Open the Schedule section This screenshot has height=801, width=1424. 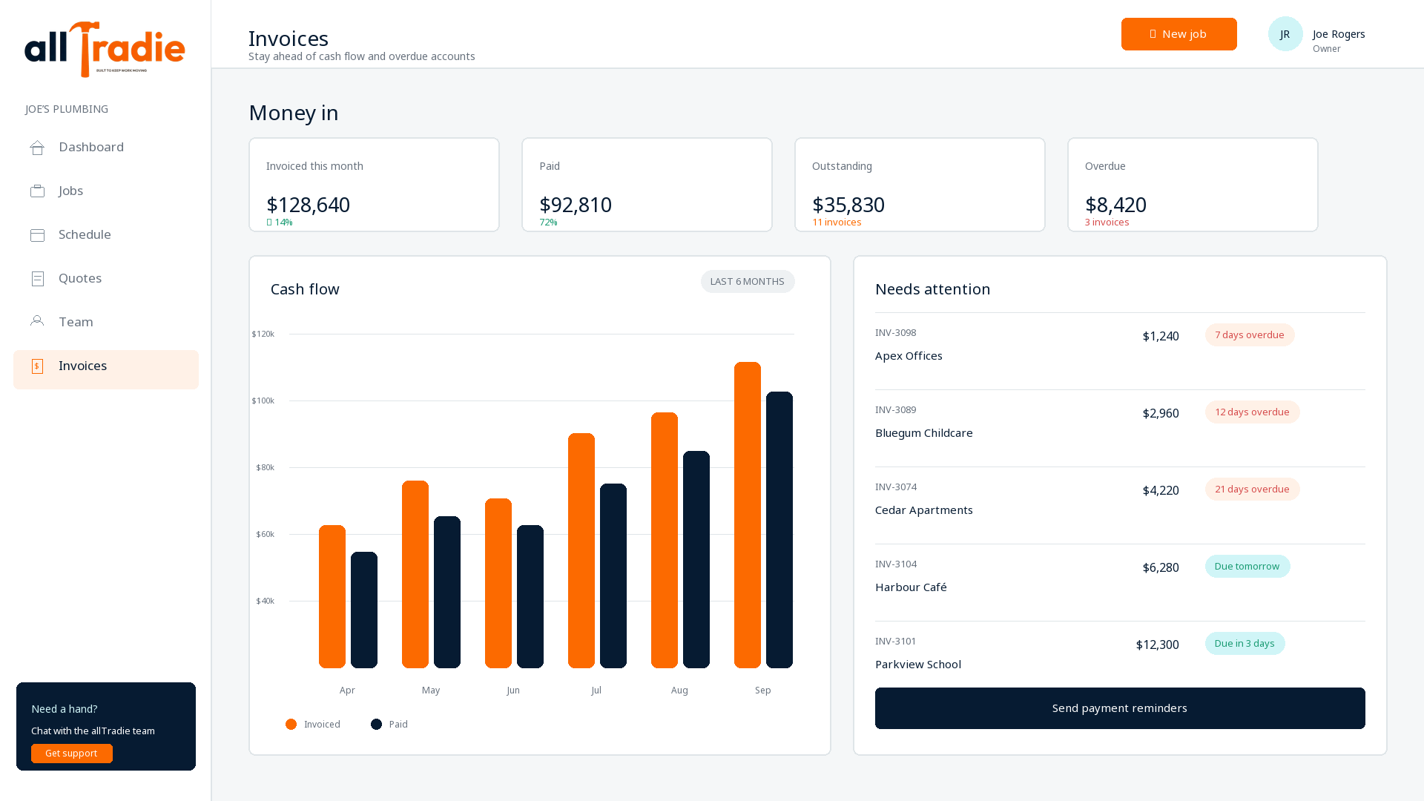pos(106,235)
